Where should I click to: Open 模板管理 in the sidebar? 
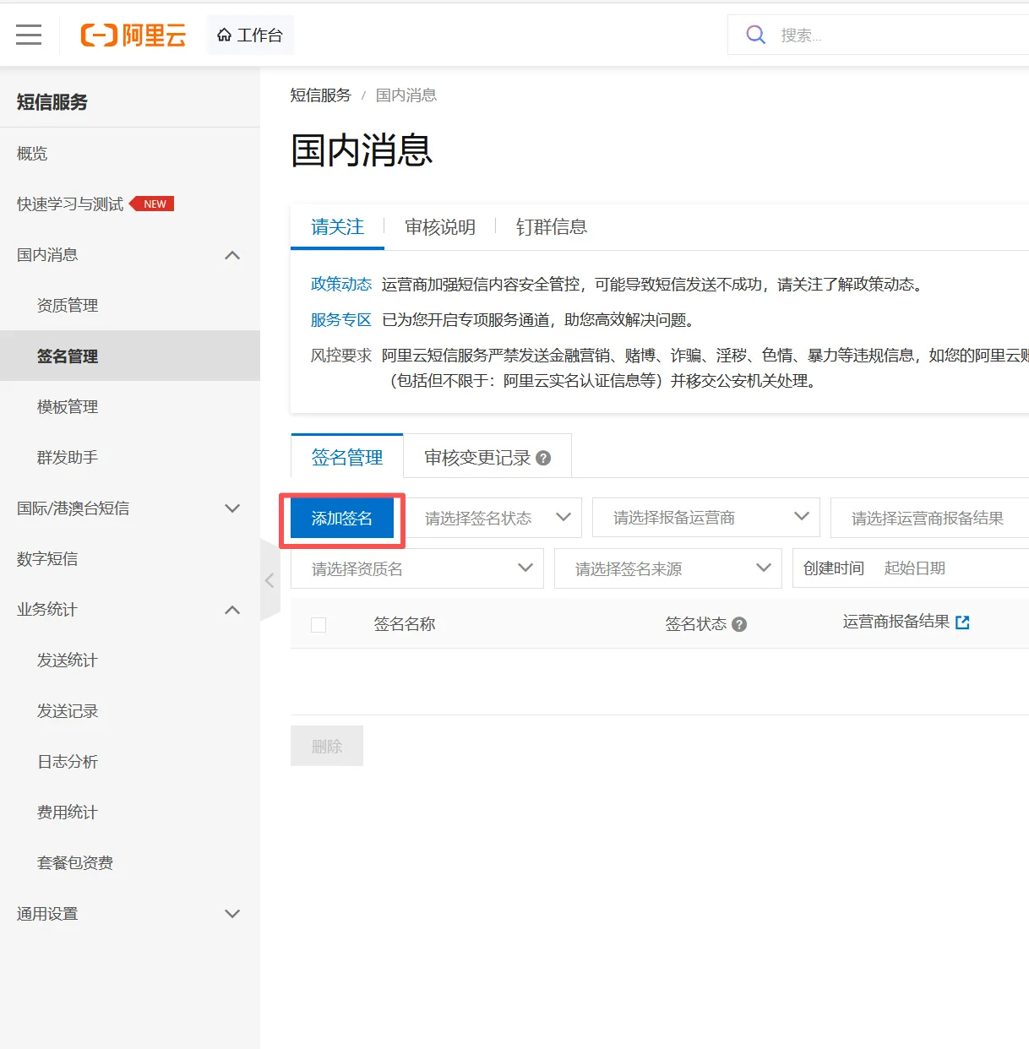[x=68, y=407]
